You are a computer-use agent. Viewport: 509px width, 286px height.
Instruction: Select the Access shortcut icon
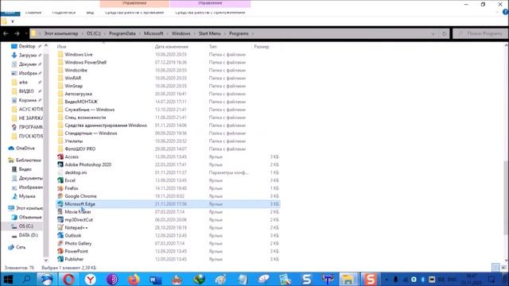tap(60, 157)
